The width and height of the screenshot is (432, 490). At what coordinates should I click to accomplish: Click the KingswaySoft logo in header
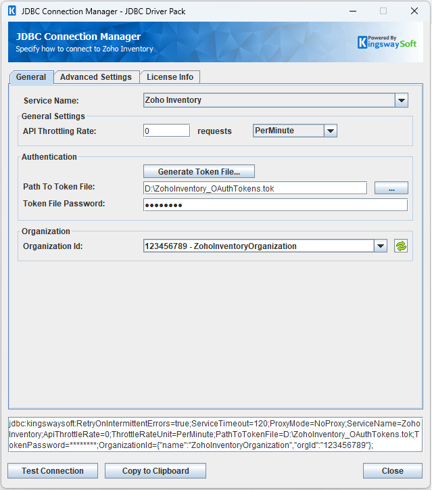pyautogui.click(x=387, y=42)
